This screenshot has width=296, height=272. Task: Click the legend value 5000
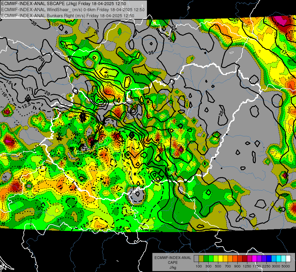point(286,266)
